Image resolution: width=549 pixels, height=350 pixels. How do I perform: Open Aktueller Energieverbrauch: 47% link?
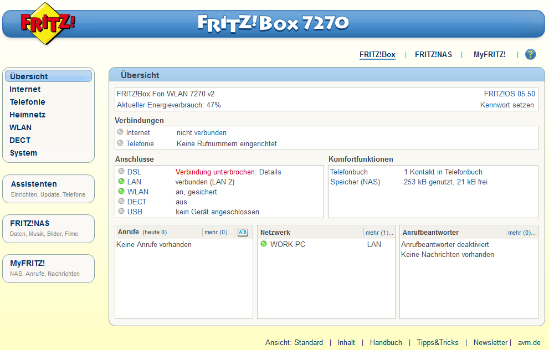(169, 105)
